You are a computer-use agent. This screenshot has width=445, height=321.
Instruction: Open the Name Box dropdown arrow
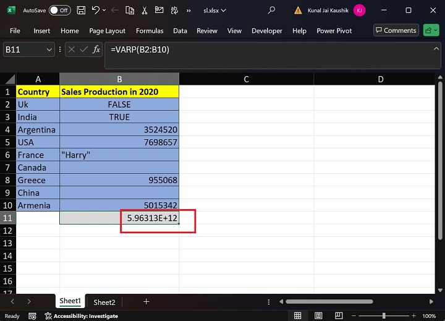tap(49, 49)
